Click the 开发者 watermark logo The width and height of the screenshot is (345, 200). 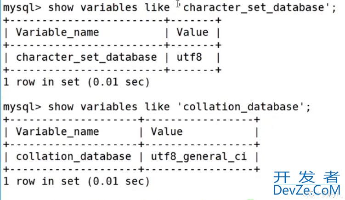click(306, 177)
